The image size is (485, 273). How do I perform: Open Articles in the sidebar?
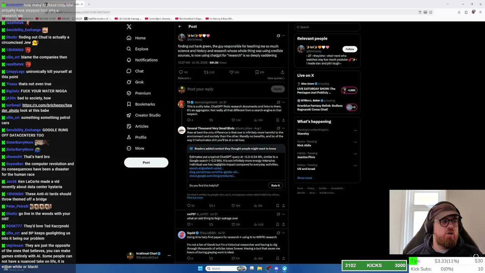(138, 126)
